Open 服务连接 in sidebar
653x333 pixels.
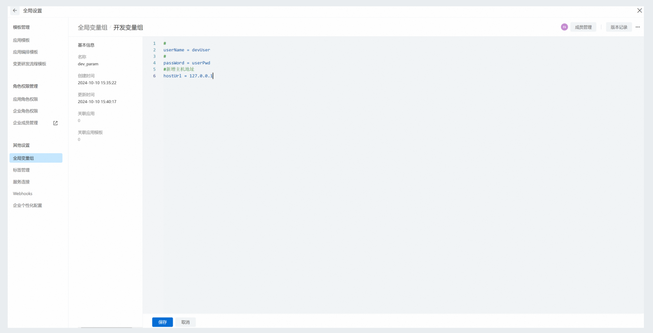(x=21, y=182)
